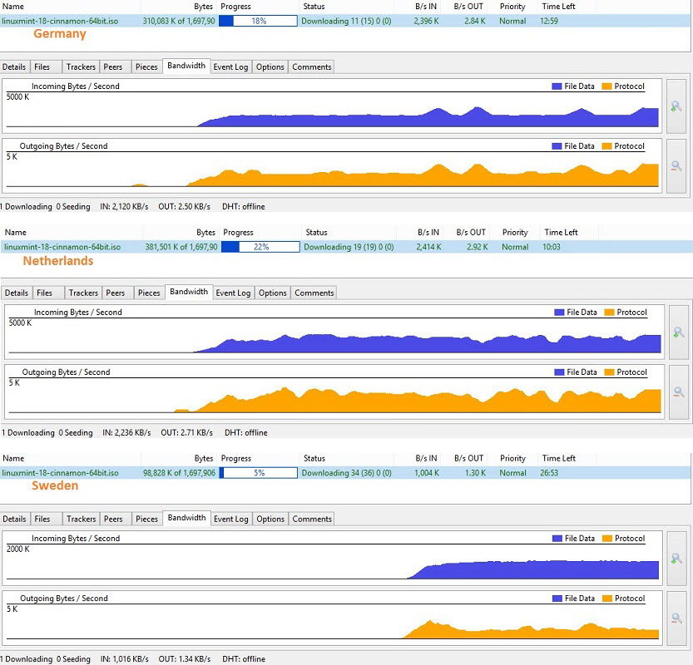
Task: Open Pieces tab in the Sweden section
Action: pos(146,519)
